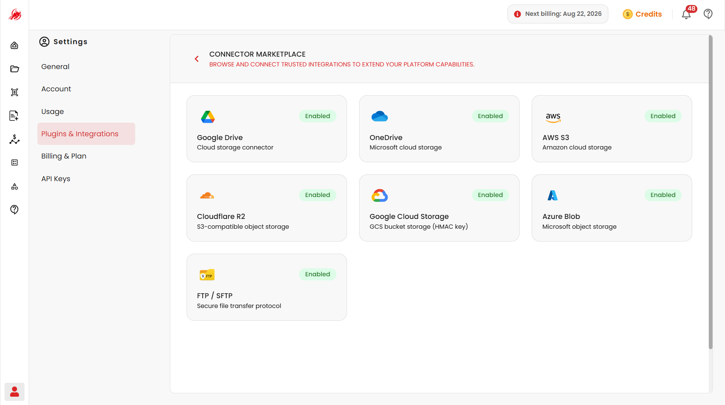
Task: Click 'Amazon cloud storage' description
Action: [x=577, y=148]
